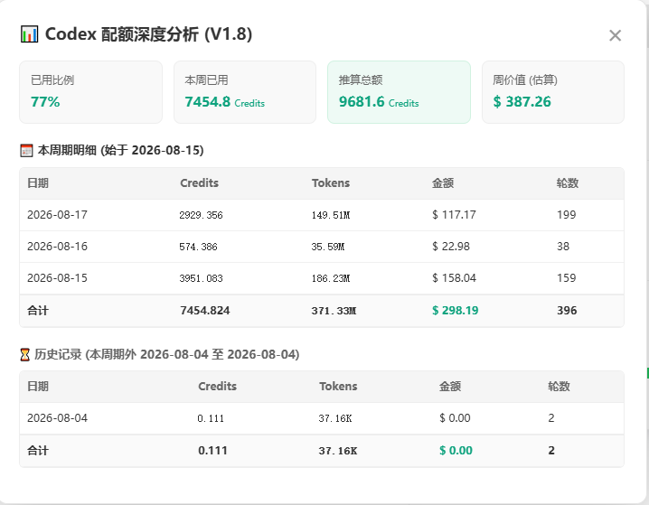This screenshot has width=649, height=505.
Task: Click the total tokens 371.33M
Action: [334, 311]
